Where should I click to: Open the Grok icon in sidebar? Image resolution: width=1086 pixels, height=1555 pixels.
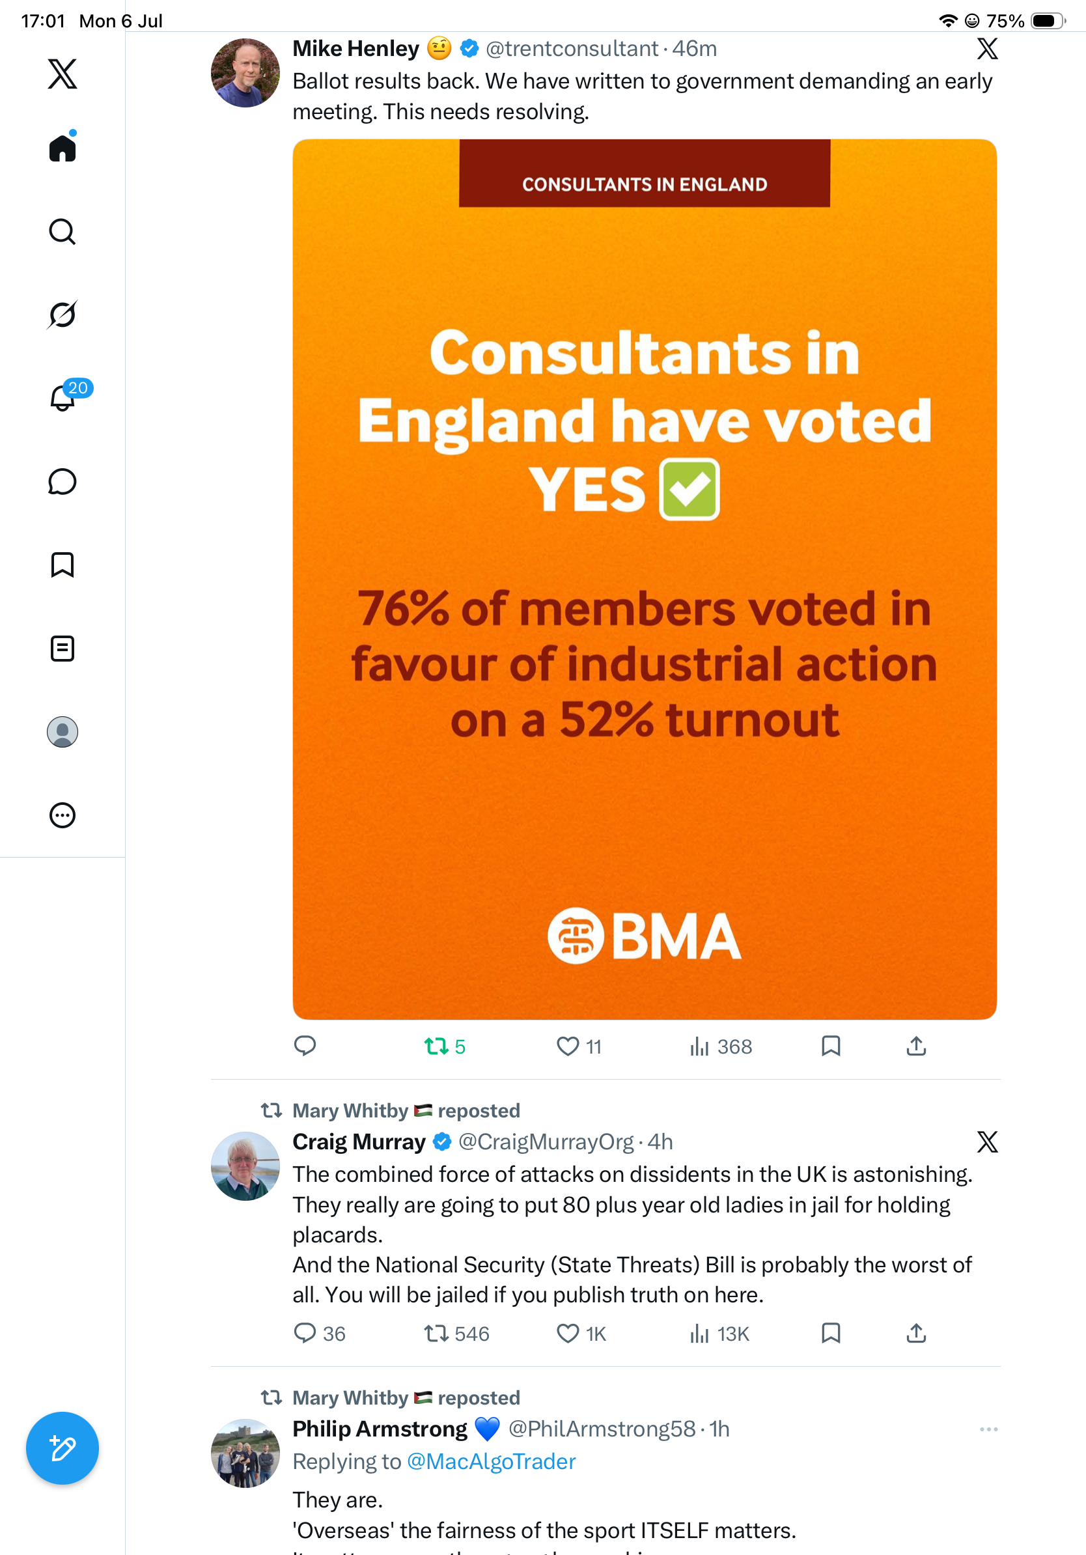tap(63, 315)
